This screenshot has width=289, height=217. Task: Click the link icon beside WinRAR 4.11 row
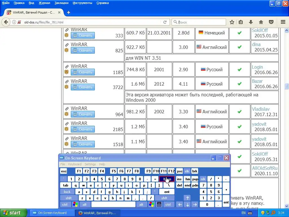(x=67, y=81)
